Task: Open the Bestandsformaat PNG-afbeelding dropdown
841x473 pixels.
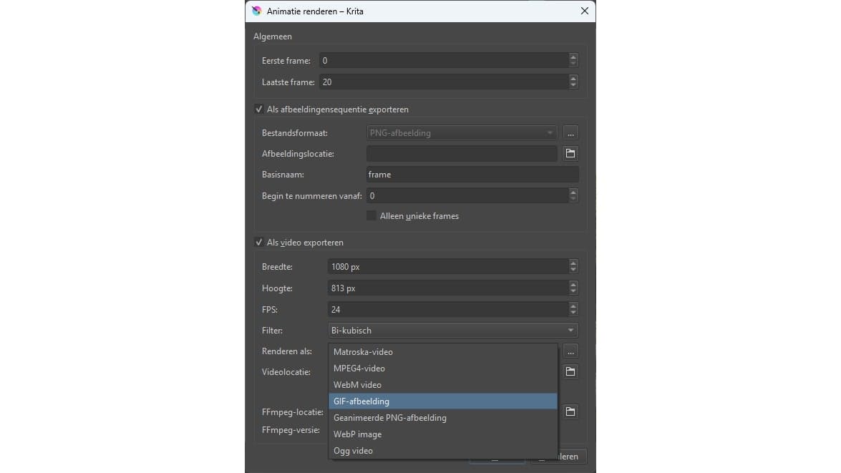Action: coord(461,133)
